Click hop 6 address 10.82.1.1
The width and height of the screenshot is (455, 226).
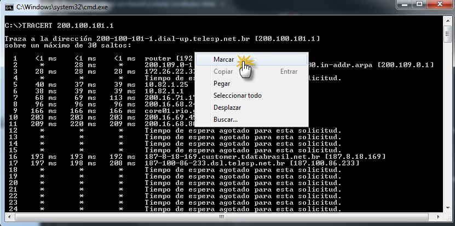[164, 91]
